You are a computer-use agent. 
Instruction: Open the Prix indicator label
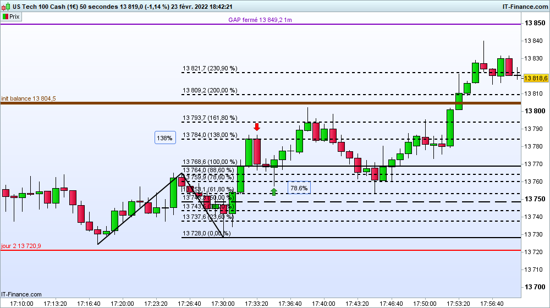[x=12, y=16]
